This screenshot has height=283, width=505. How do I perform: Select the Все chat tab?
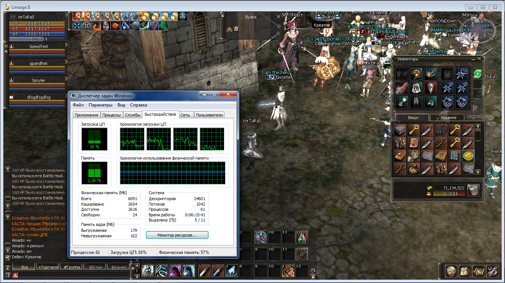(24, 267)
